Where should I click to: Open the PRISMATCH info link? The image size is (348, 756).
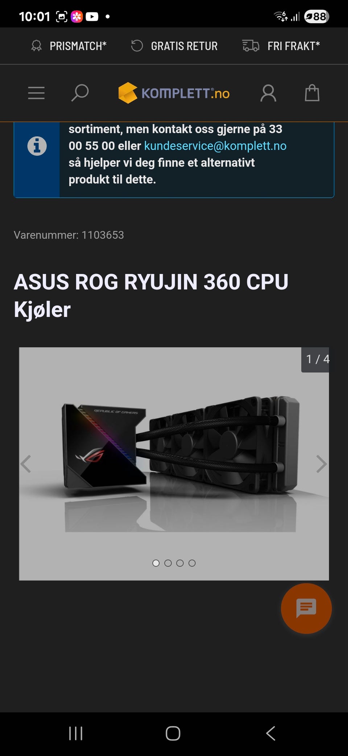click(x=69, y=46)
